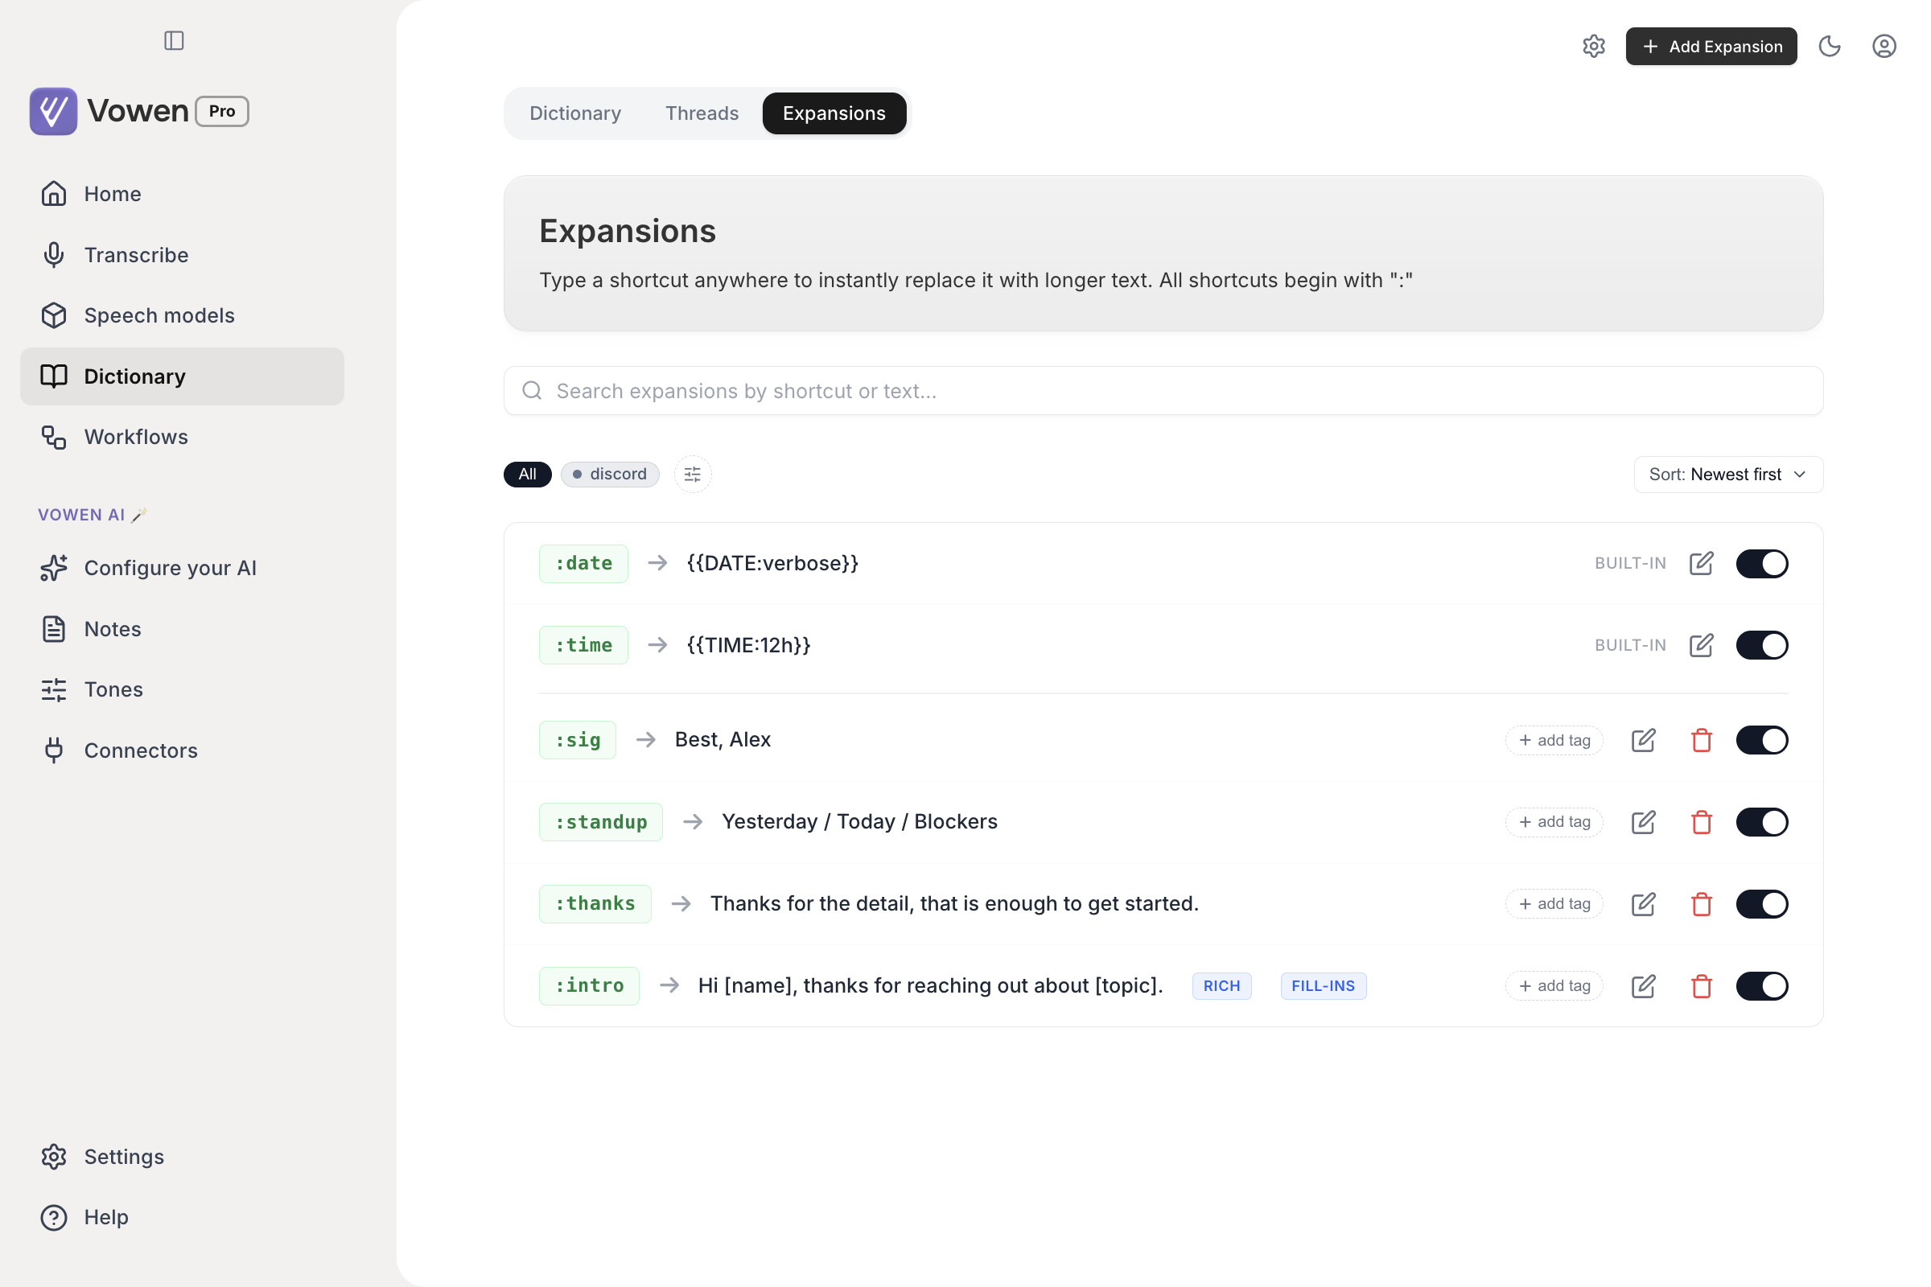Delete the :sig expansion
The image size is (1931, 1287).
coord(1702,739)
